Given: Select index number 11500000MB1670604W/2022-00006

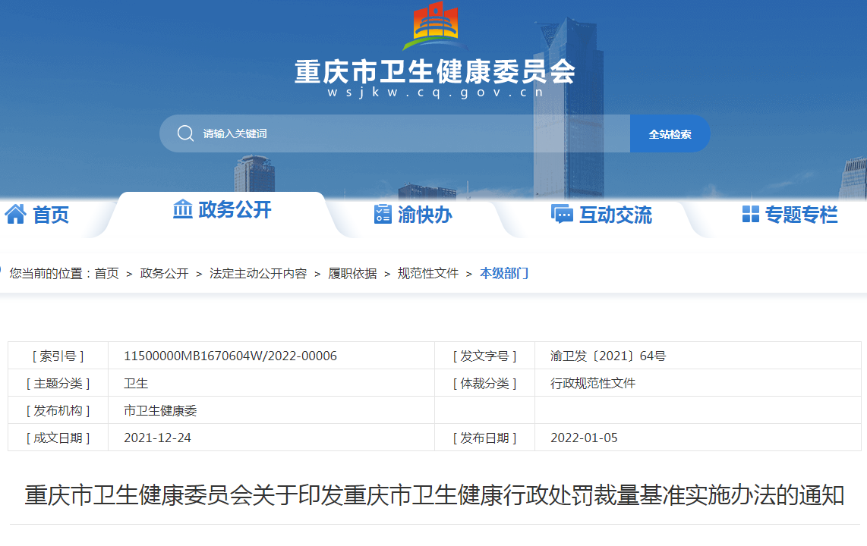Looking at the screenshot, I should [230, 356].
